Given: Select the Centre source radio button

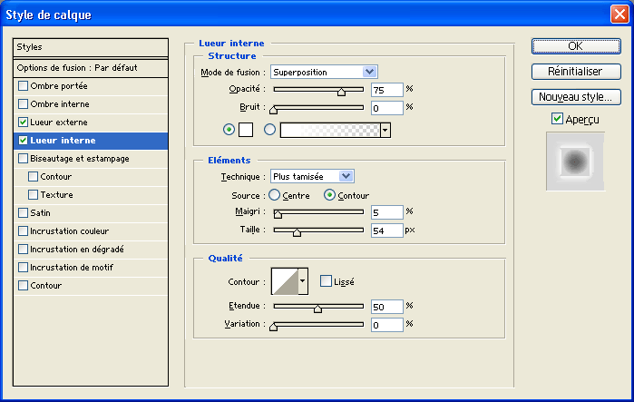Looking at the screenshot, I should (x=274, y=195).
